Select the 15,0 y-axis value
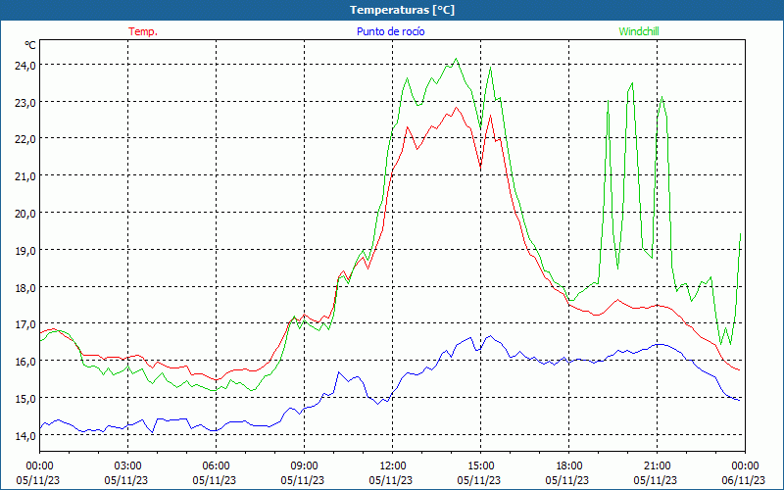This screenshot has width=784, height=490. [25, 398]
